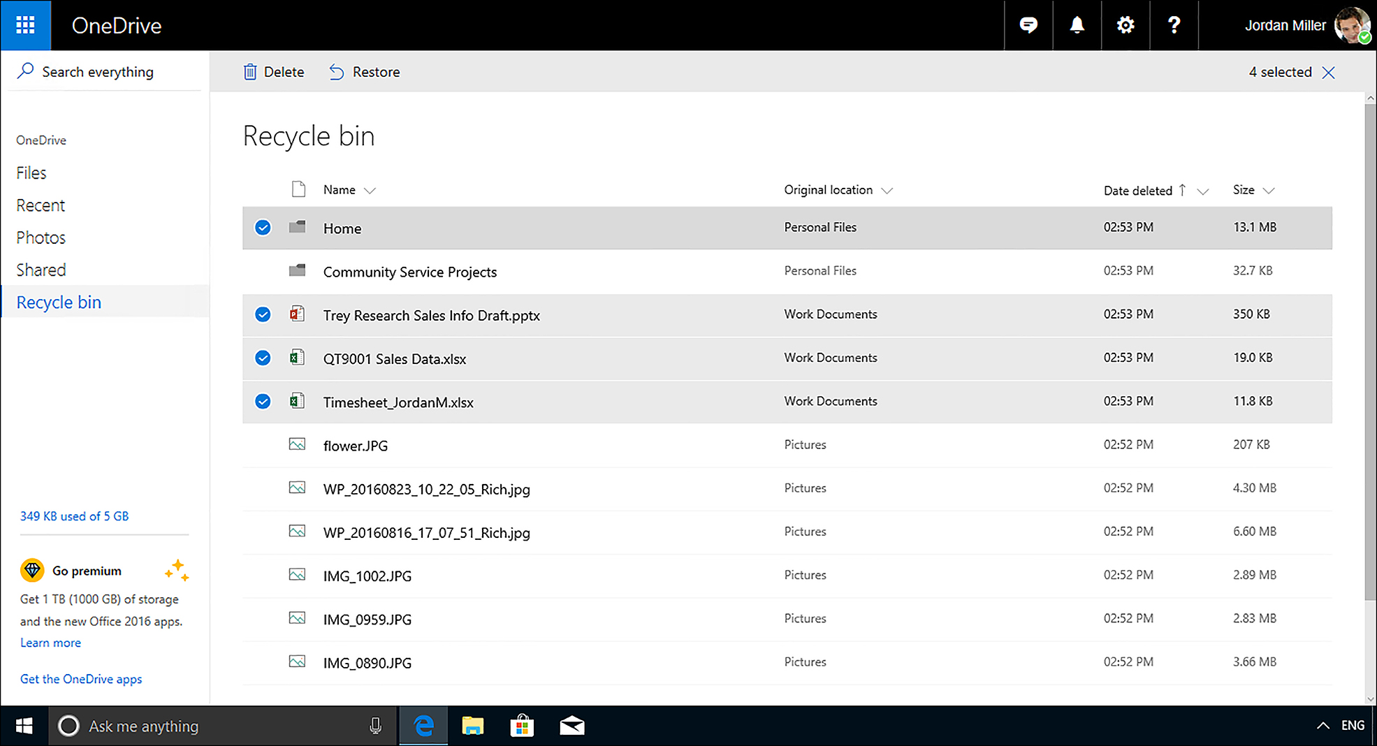The width and height of the screenshot is (1377, 746).
Task: Click the vertical scrollbar thumb
Action: click(x=1370, y=352)
